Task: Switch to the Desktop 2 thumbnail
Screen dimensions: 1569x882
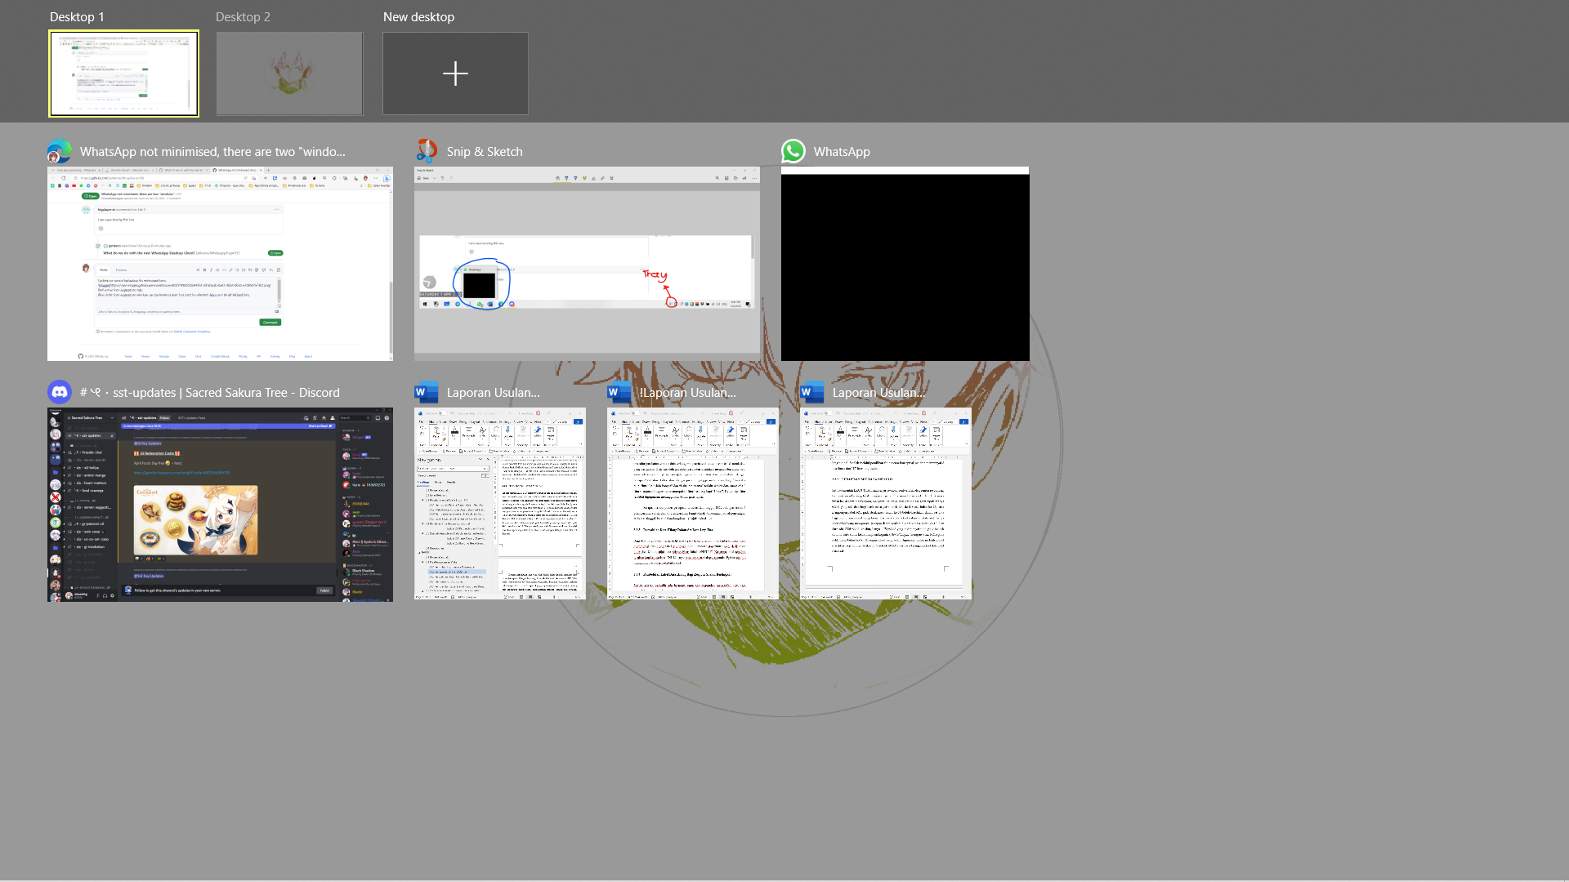Action: click(289, 73)
